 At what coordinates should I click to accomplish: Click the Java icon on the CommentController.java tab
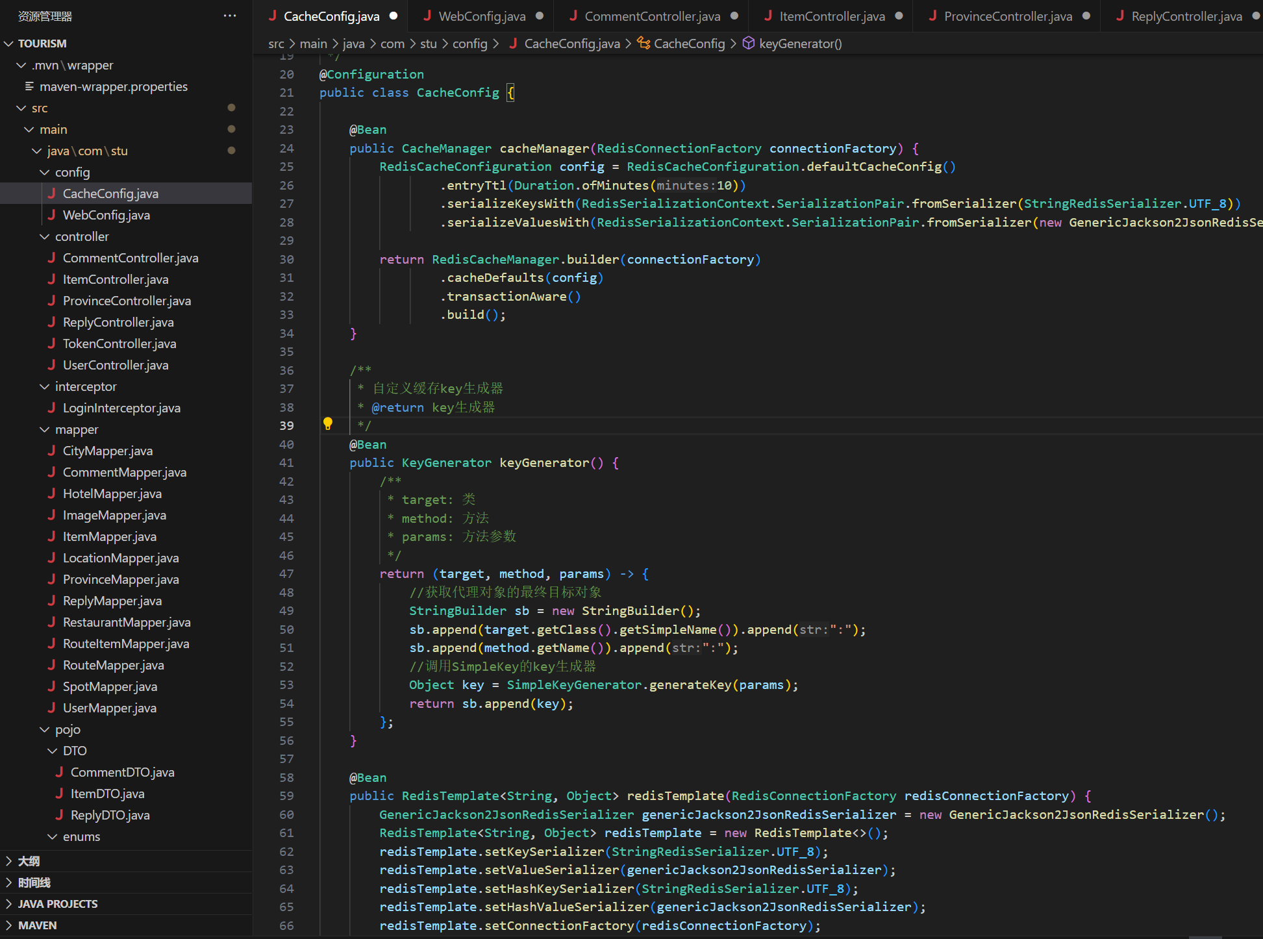tap(573, 16)
